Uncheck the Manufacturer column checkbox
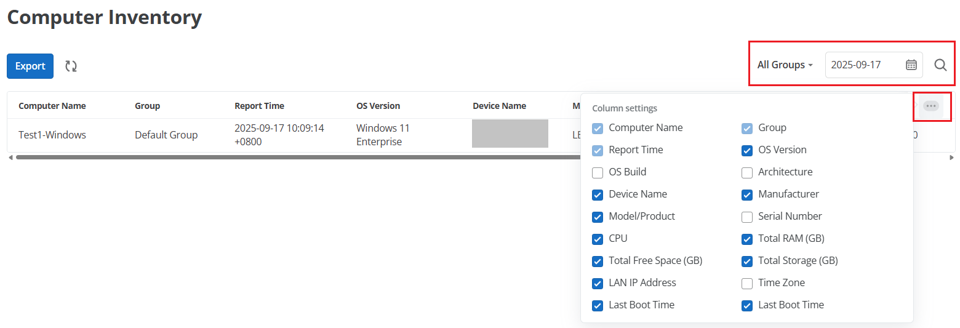 click(x=747, y=194)
